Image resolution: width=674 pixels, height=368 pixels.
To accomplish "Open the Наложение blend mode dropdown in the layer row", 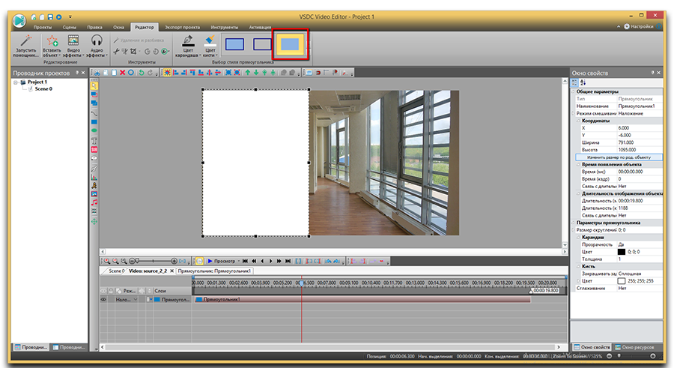I will 127,300.
